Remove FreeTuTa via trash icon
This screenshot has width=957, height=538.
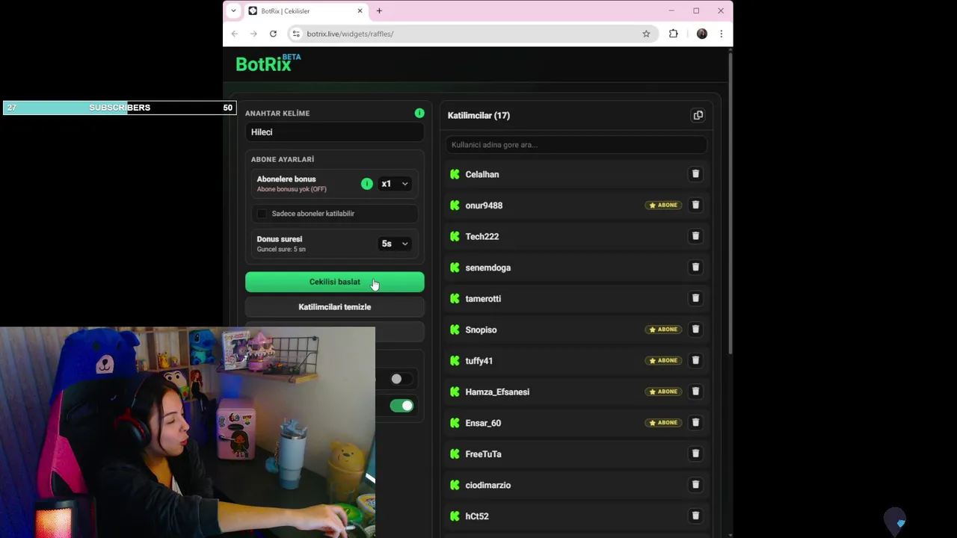tap(695, 454)
